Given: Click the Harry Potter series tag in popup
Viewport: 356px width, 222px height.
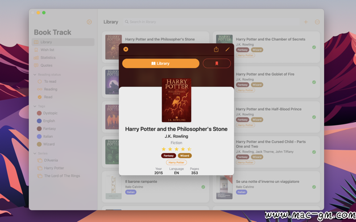Looking at the screenshot, I should [x=176, y=162].
